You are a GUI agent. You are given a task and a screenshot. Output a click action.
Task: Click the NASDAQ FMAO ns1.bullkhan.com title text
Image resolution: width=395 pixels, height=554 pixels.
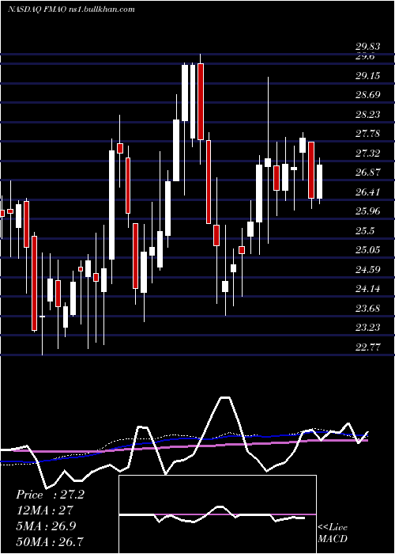click(71, 9)
